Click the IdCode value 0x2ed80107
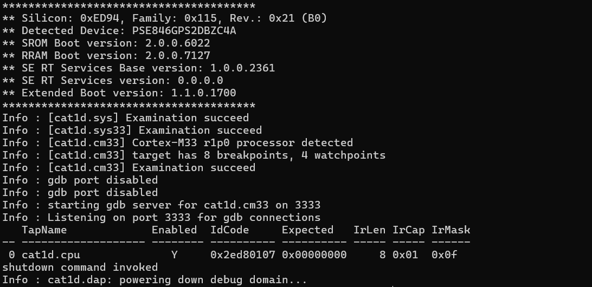The image size is (592, 287). click(x=242, y=255)
